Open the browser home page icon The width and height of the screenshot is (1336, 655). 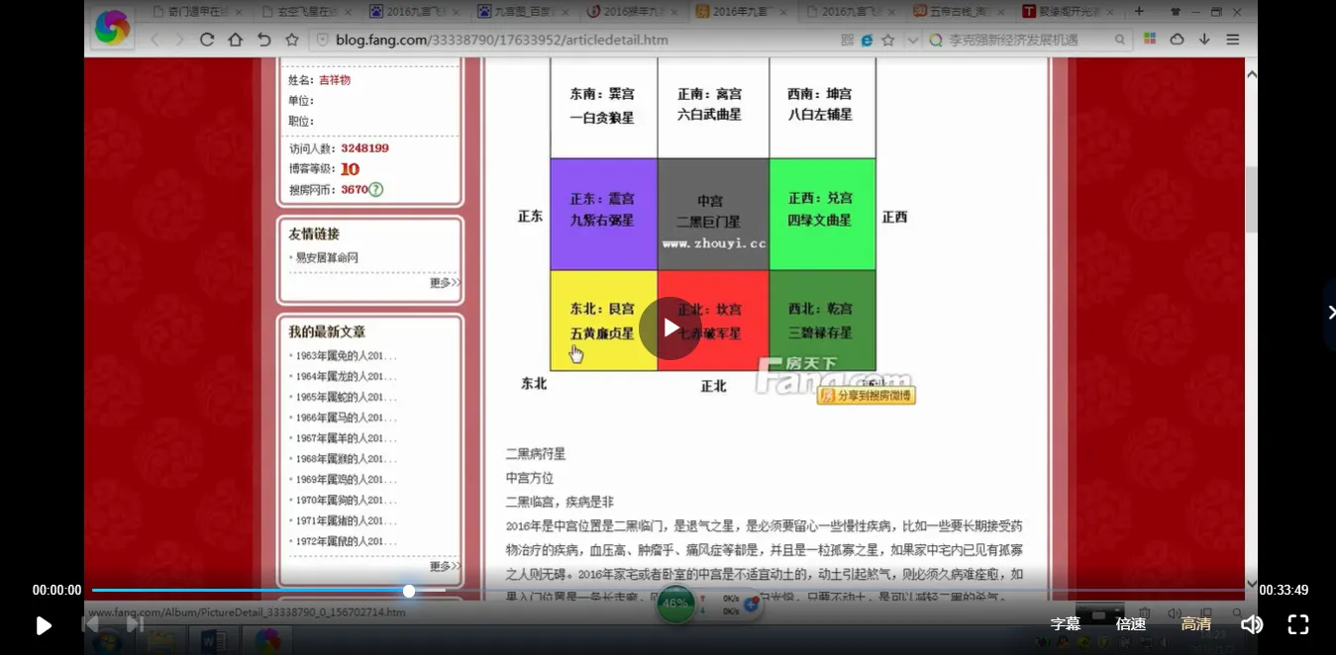click(x=234, y=40)
